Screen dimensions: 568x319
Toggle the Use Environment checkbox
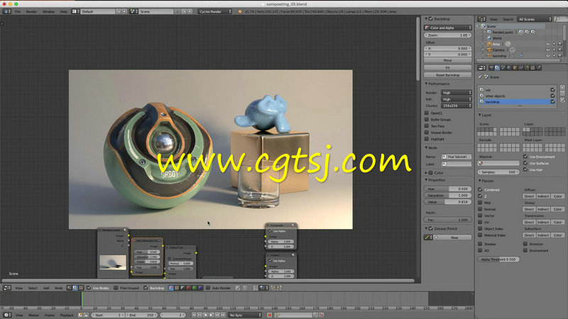525,156
